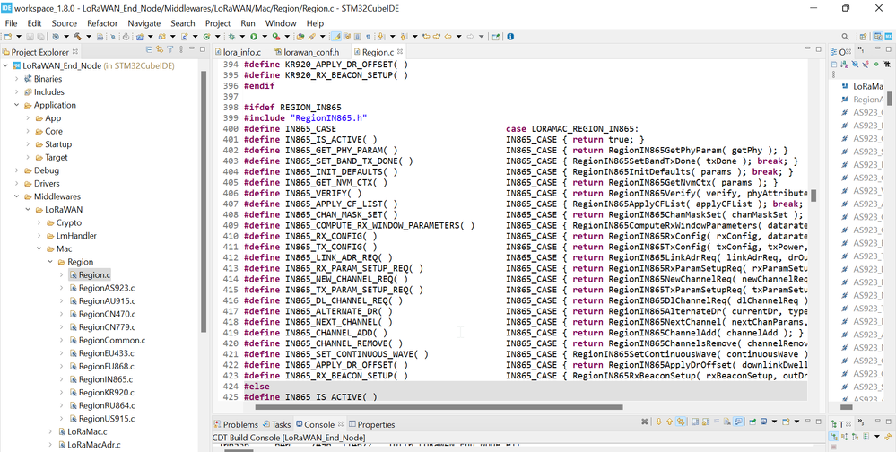Toggle Hide Fields in Outline toolbar
The image size is (896, 452).
pyautogui.click(x=855, y=64)
